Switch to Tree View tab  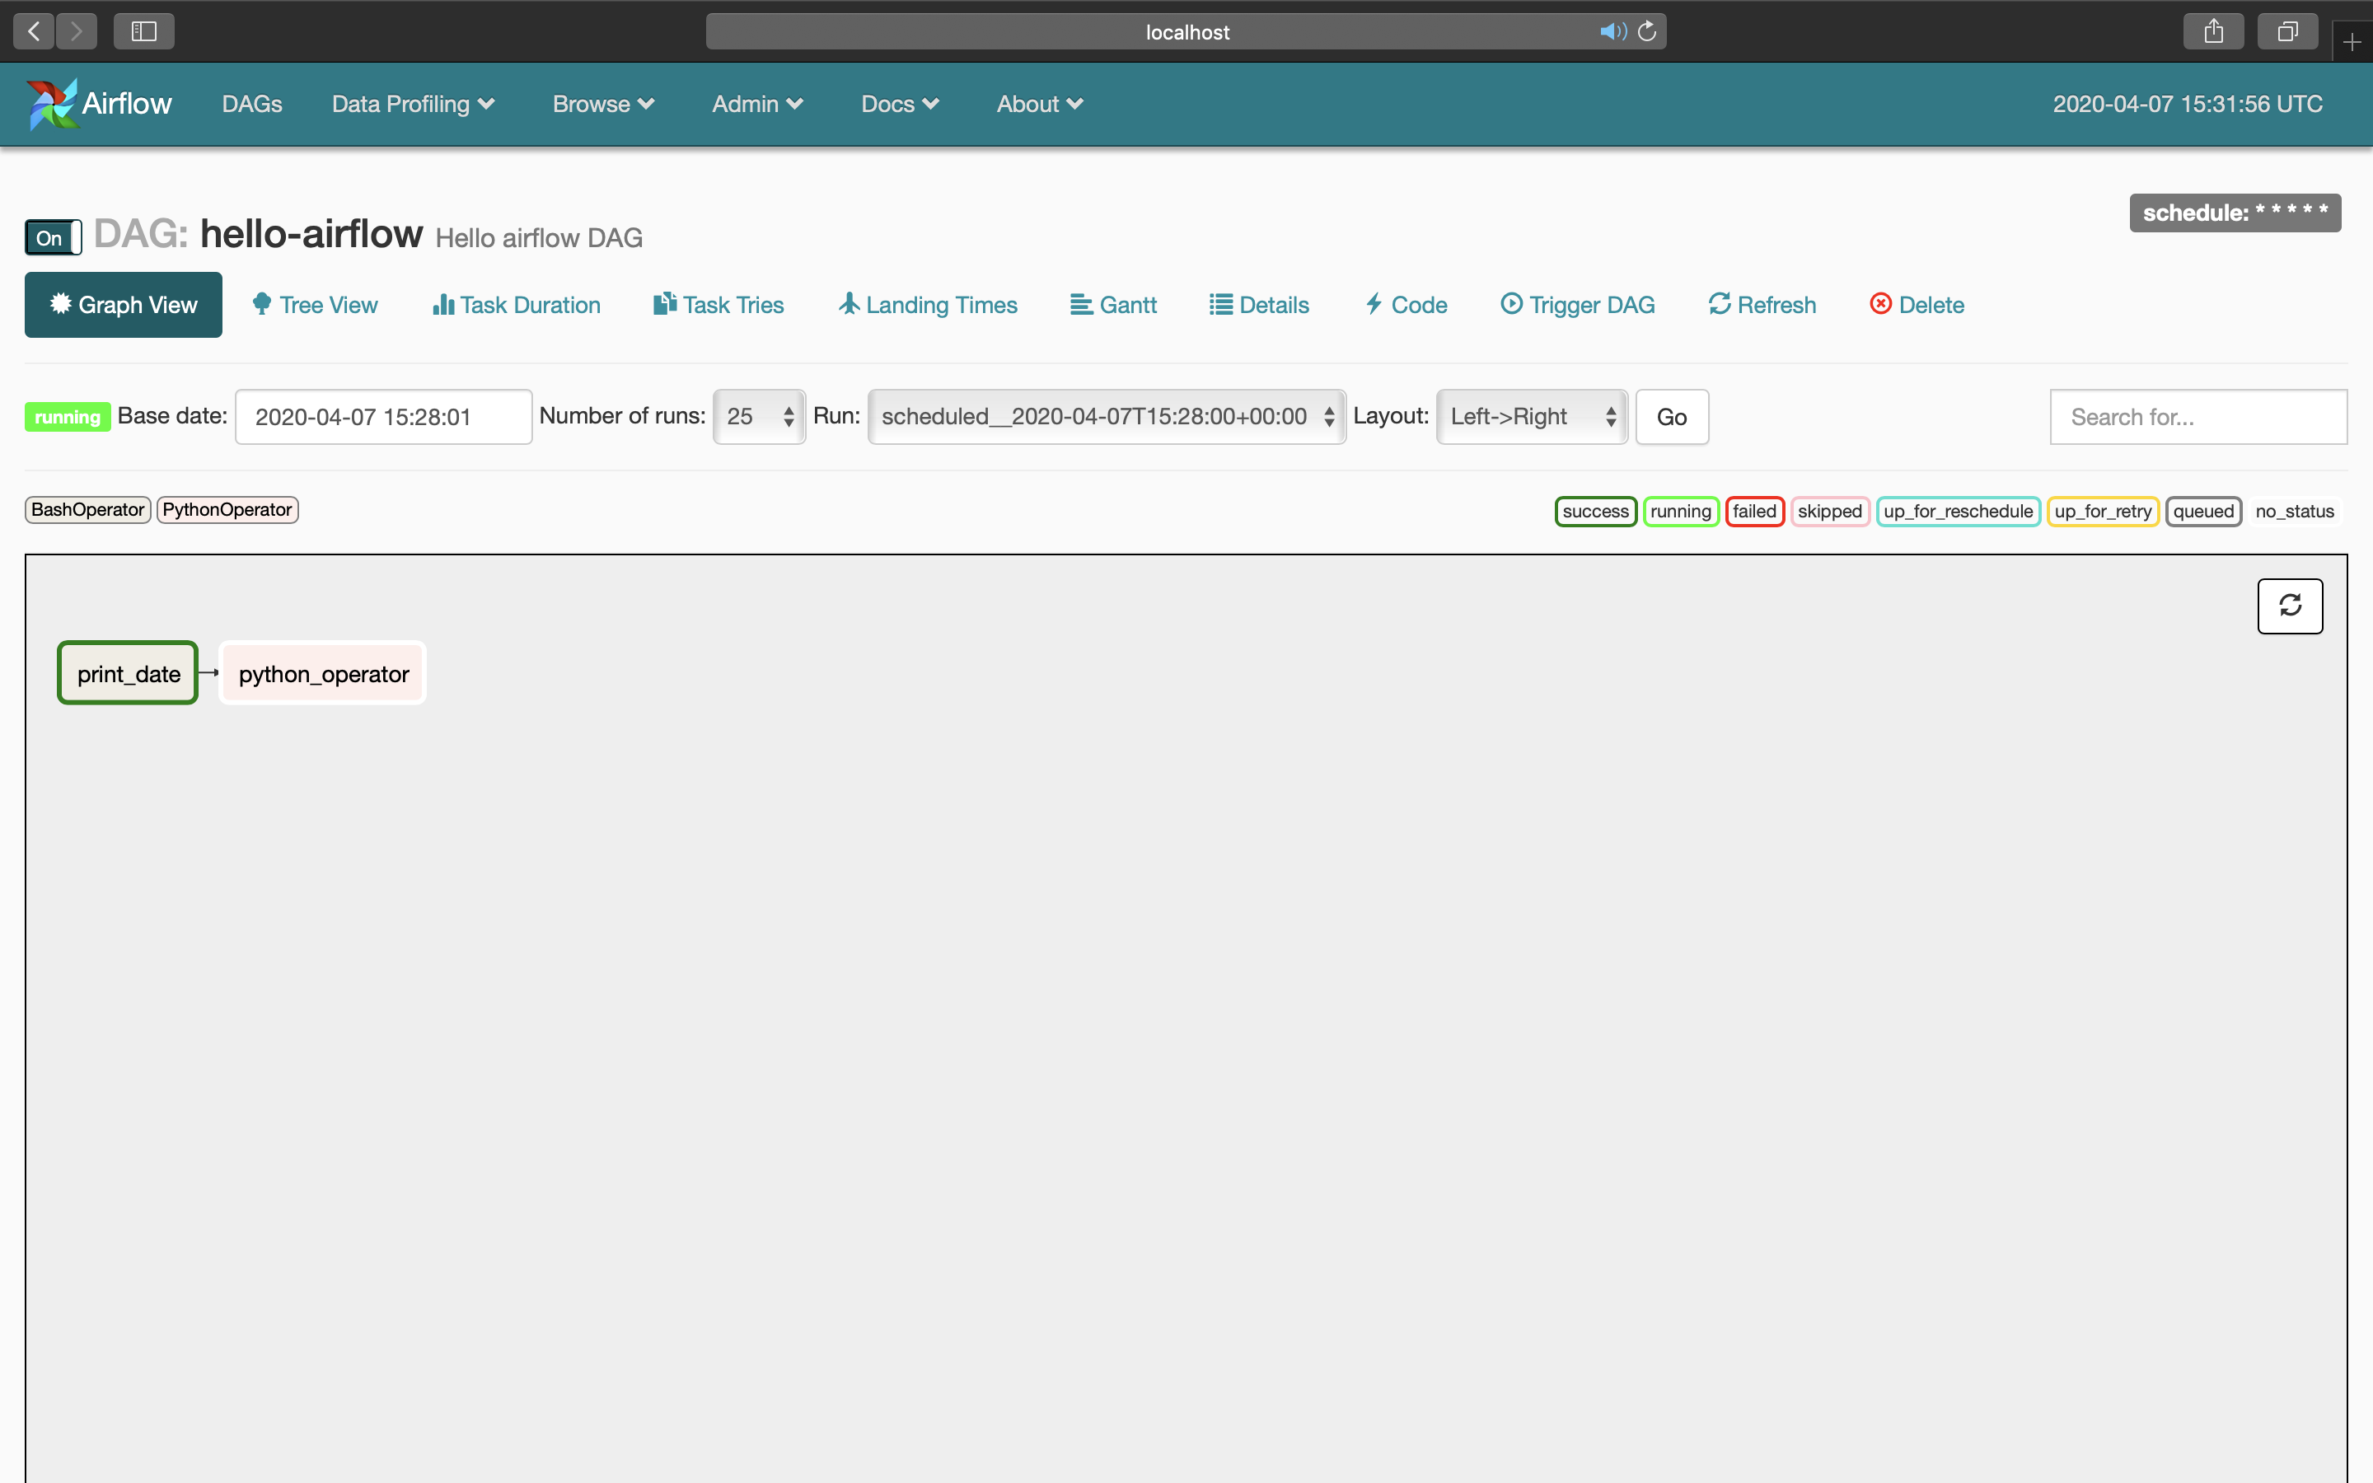click(315, 305)
